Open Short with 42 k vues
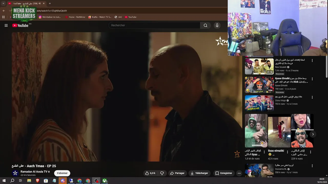The height and width of the screenshot is (184, 328). [279, 131]
